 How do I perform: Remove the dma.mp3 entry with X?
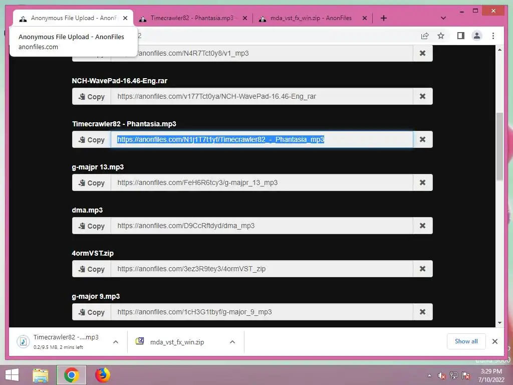(423, 226)
